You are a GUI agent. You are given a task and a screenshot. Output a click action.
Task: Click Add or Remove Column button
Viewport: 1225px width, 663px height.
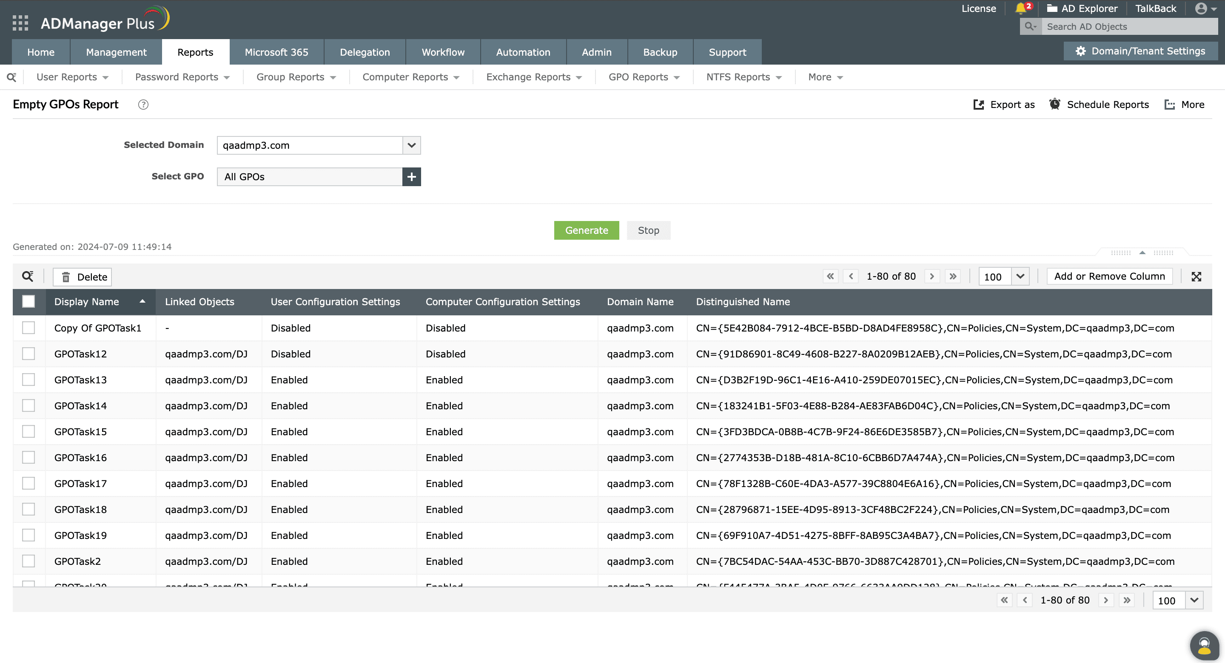tap(1109, 277)
